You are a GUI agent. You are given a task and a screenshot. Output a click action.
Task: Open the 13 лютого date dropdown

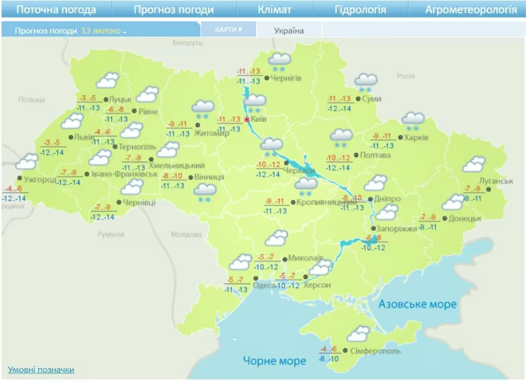[103, 30]
